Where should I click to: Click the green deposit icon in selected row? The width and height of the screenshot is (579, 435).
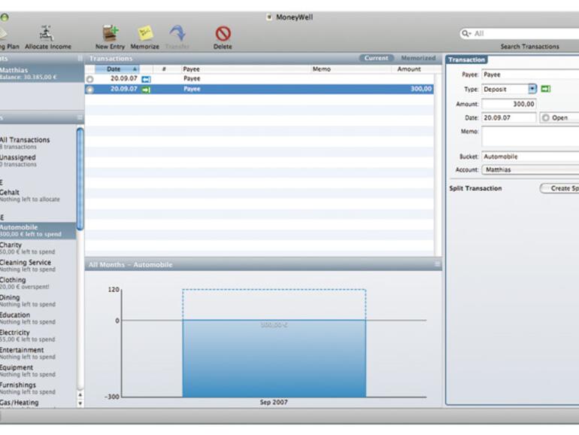(146, 89)
